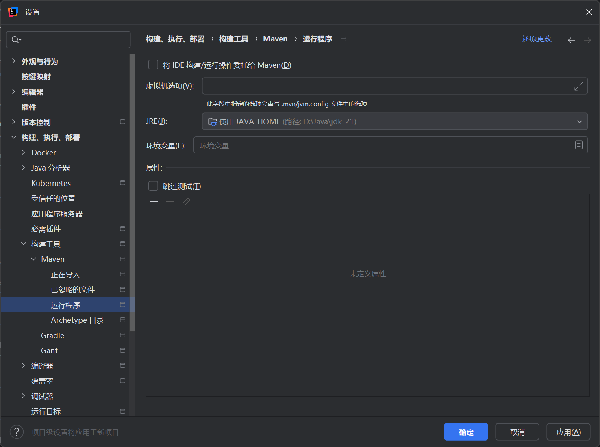Open 受信任的位置 settings

(x=53, y=199)
